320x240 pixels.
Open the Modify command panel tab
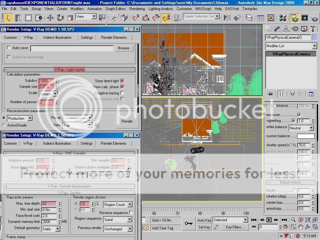click(277, 29)
